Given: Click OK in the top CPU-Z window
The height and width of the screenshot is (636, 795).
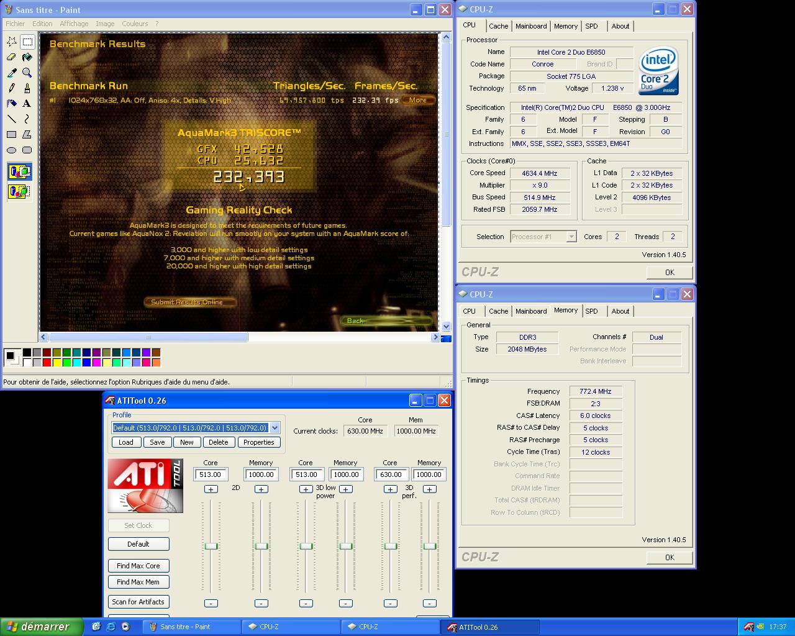Looking at the screenshot, I should pyautogui.click(x=670, y=272).
